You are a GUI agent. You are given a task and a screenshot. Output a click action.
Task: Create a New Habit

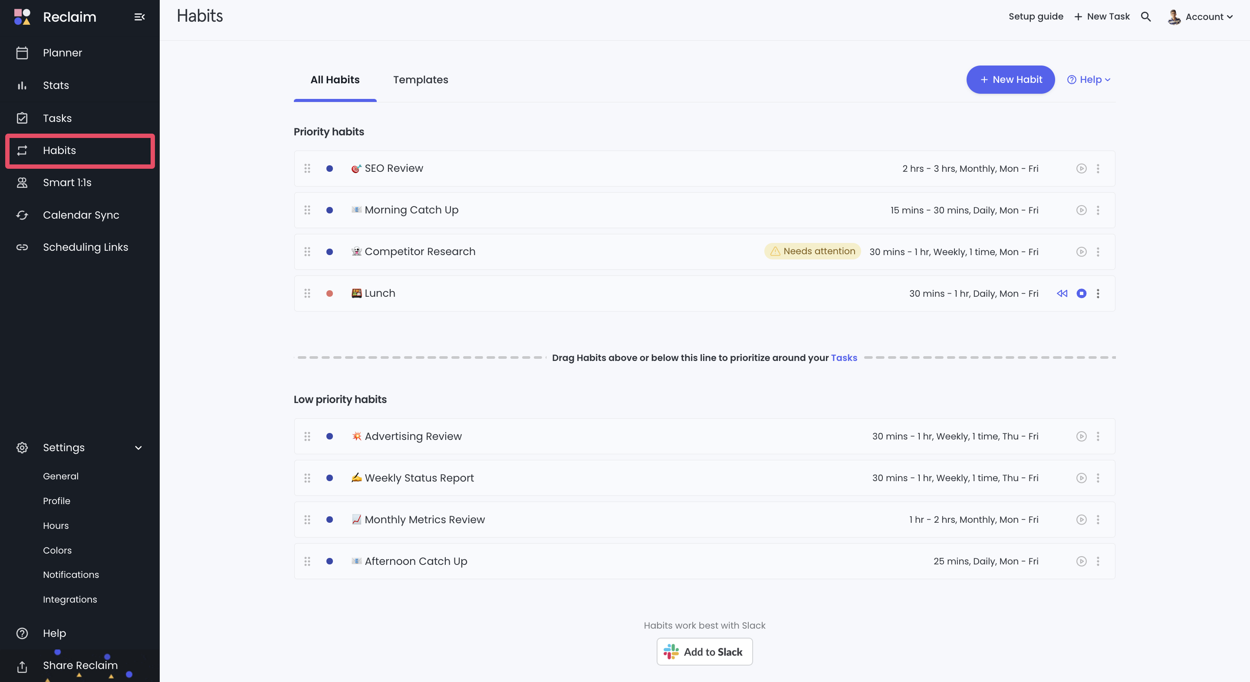tap(1010, 79)
